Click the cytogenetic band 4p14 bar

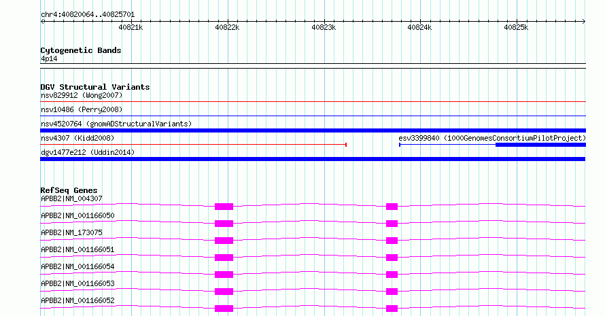313,66
